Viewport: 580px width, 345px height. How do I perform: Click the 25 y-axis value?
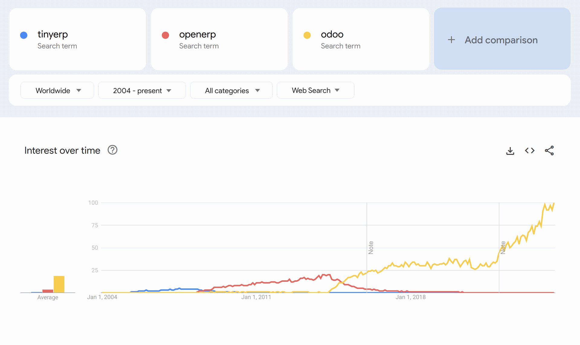(95, 270)
